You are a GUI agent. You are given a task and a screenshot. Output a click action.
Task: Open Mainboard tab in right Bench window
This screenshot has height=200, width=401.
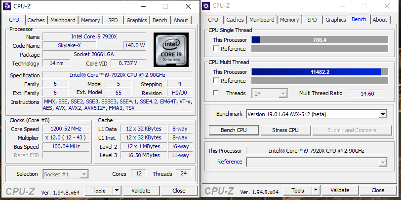262,20
